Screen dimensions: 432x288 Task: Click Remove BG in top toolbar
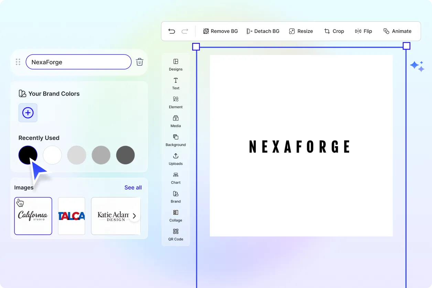[x=220, y=31]
